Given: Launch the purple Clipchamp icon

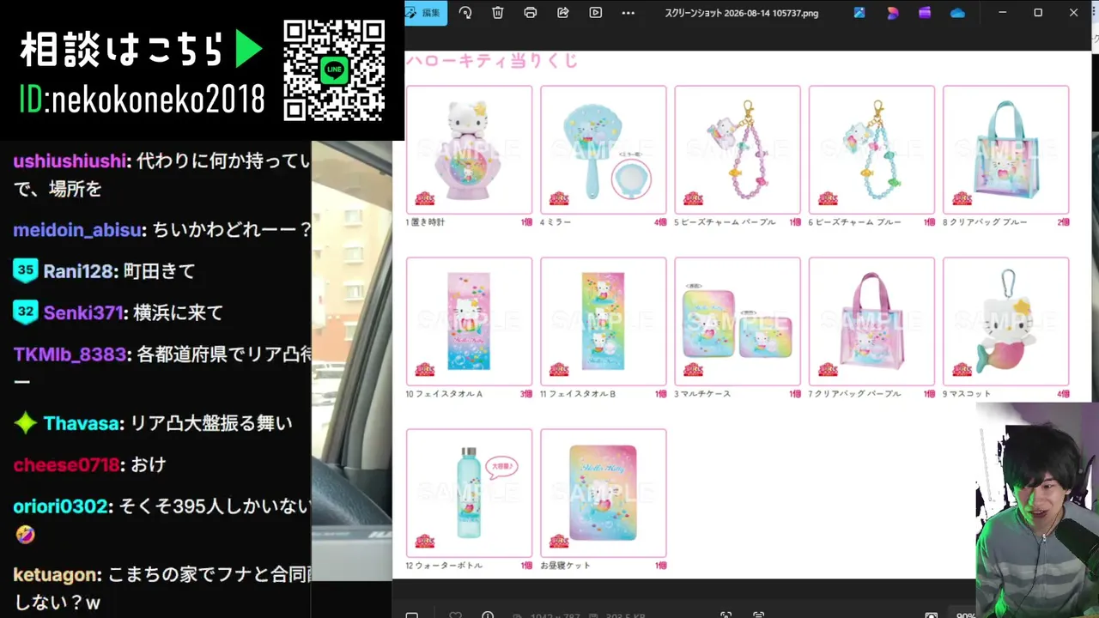Looking at the screenshot, I should pos(925,13).
